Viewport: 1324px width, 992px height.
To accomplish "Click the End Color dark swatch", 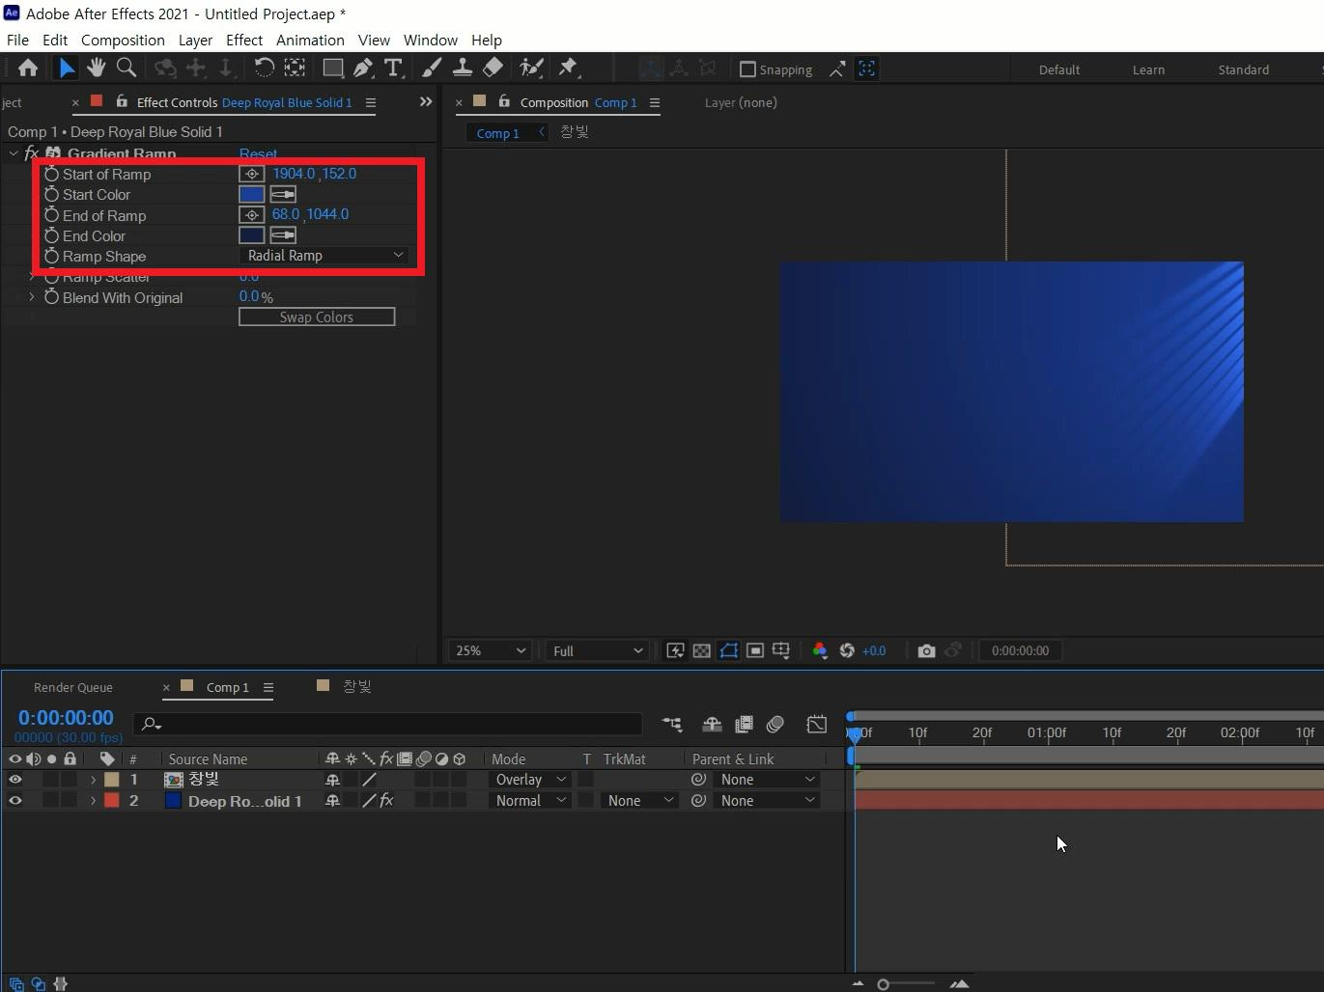I will (x=251, y=235).
